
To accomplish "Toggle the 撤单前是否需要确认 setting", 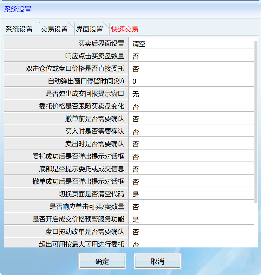I will 191,119.
